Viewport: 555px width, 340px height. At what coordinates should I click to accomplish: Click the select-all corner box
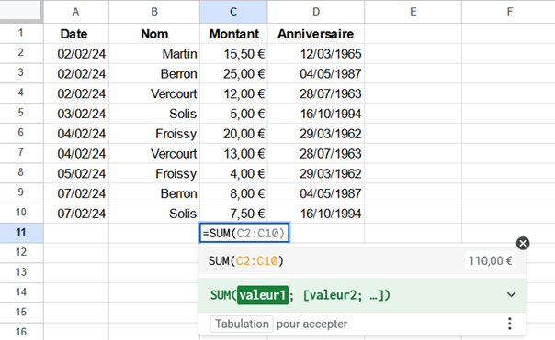pos(21,11)
